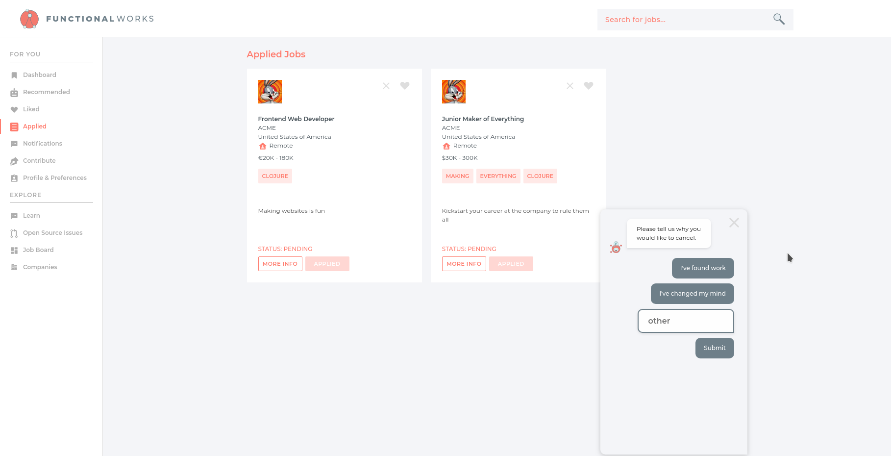Click the Notifications chat icon
The width and height of the screenshot is (891, 456).
(14, 144)
